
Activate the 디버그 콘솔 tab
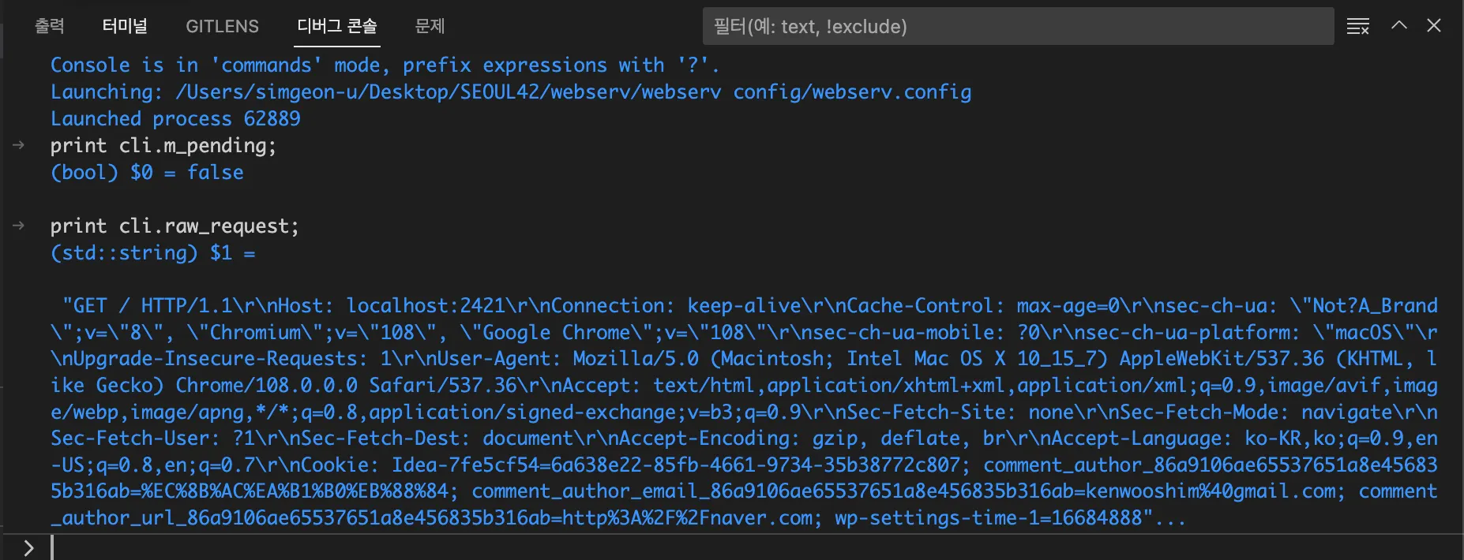337,26
